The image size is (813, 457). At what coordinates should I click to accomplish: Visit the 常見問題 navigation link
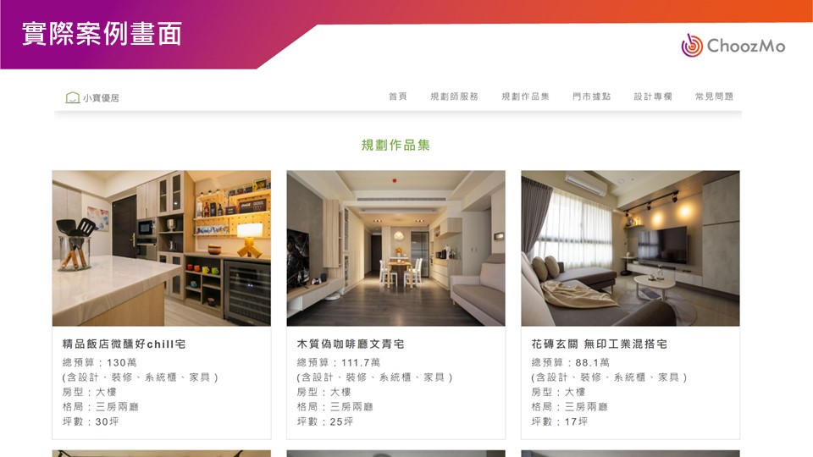pyautogui.click(x=714, y=96)
